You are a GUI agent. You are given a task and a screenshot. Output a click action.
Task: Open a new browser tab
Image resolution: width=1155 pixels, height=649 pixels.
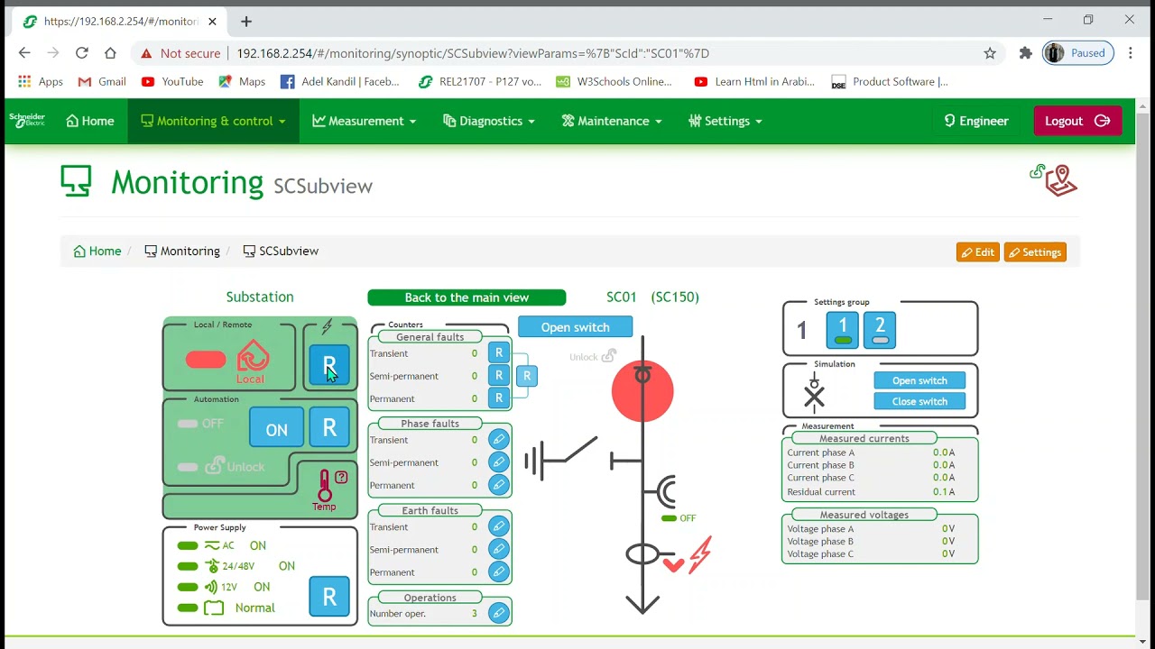click(246, 21)
